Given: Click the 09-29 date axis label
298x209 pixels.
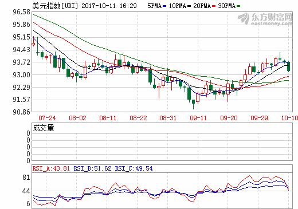Looking at the screenshot, I should [x=259, y=118].
